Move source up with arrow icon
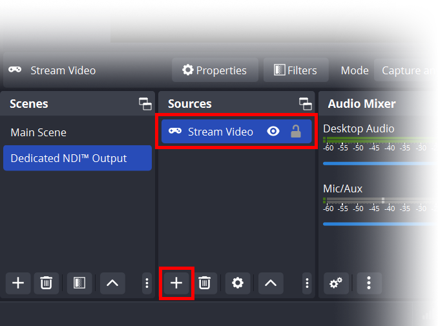Viewport: 438px width, 326px height. [x=271, y=283]
